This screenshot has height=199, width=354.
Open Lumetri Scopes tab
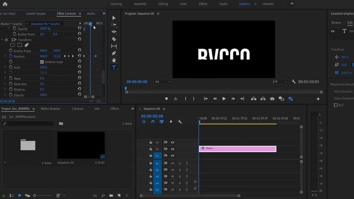35,13
